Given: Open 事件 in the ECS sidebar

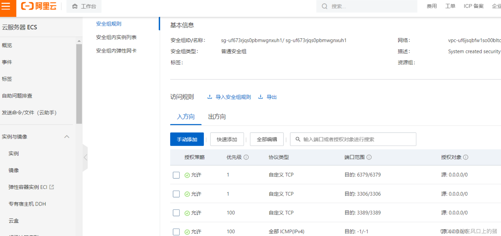Looking at the screenshot, I should (7, 62).
